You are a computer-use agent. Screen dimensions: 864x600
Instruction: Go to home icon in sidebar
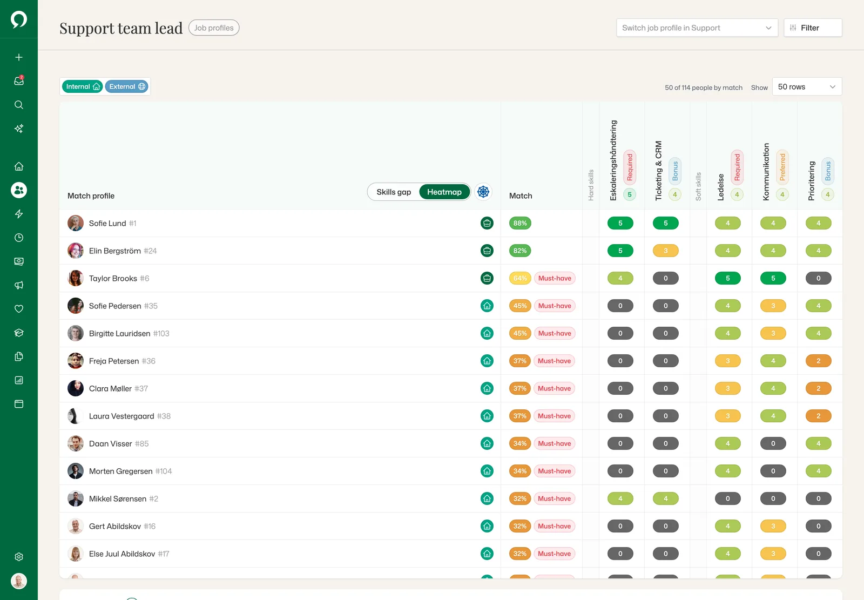coord(19,166)
